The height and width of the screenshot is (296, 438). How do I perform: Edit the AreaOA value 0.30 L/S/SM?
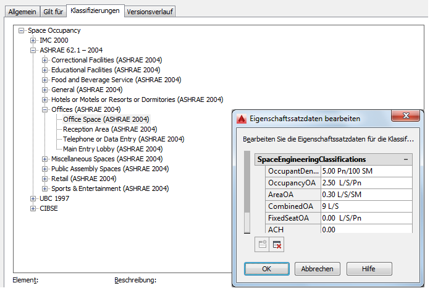pos(366,195)
